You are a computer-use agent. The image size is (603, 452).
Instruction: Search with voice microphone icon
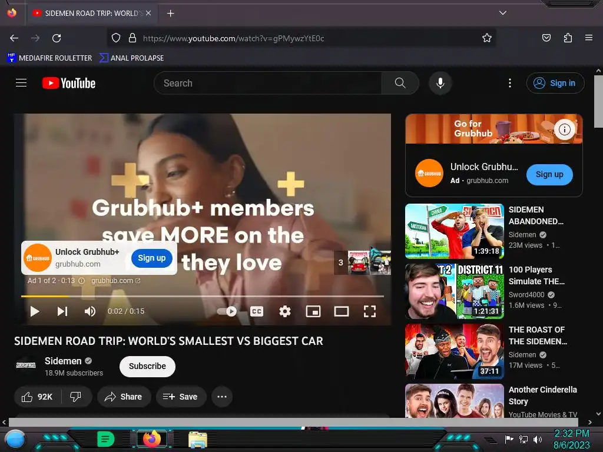tap(440, 83)
